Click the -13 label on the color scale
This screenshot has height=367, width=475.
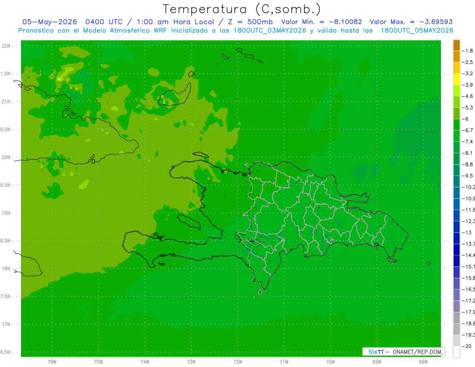point(467,232)
